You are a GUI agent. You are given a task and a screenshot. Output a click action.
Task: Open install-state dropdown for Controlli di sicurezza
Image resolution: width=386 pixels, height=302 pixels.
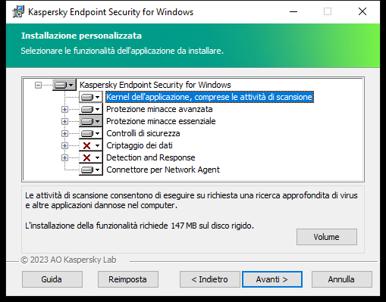pos(91,133)
